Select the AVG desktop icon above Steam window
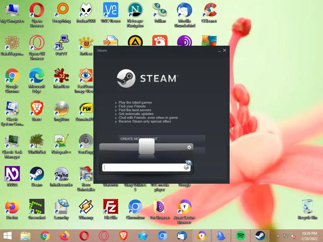 [x=209, y=40]
